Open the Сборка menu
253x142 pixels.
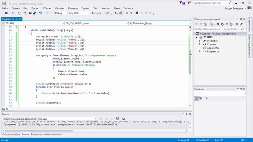[x=47, y=8]
